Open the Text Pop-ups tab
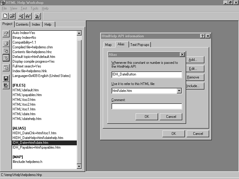 click(140, 45)
